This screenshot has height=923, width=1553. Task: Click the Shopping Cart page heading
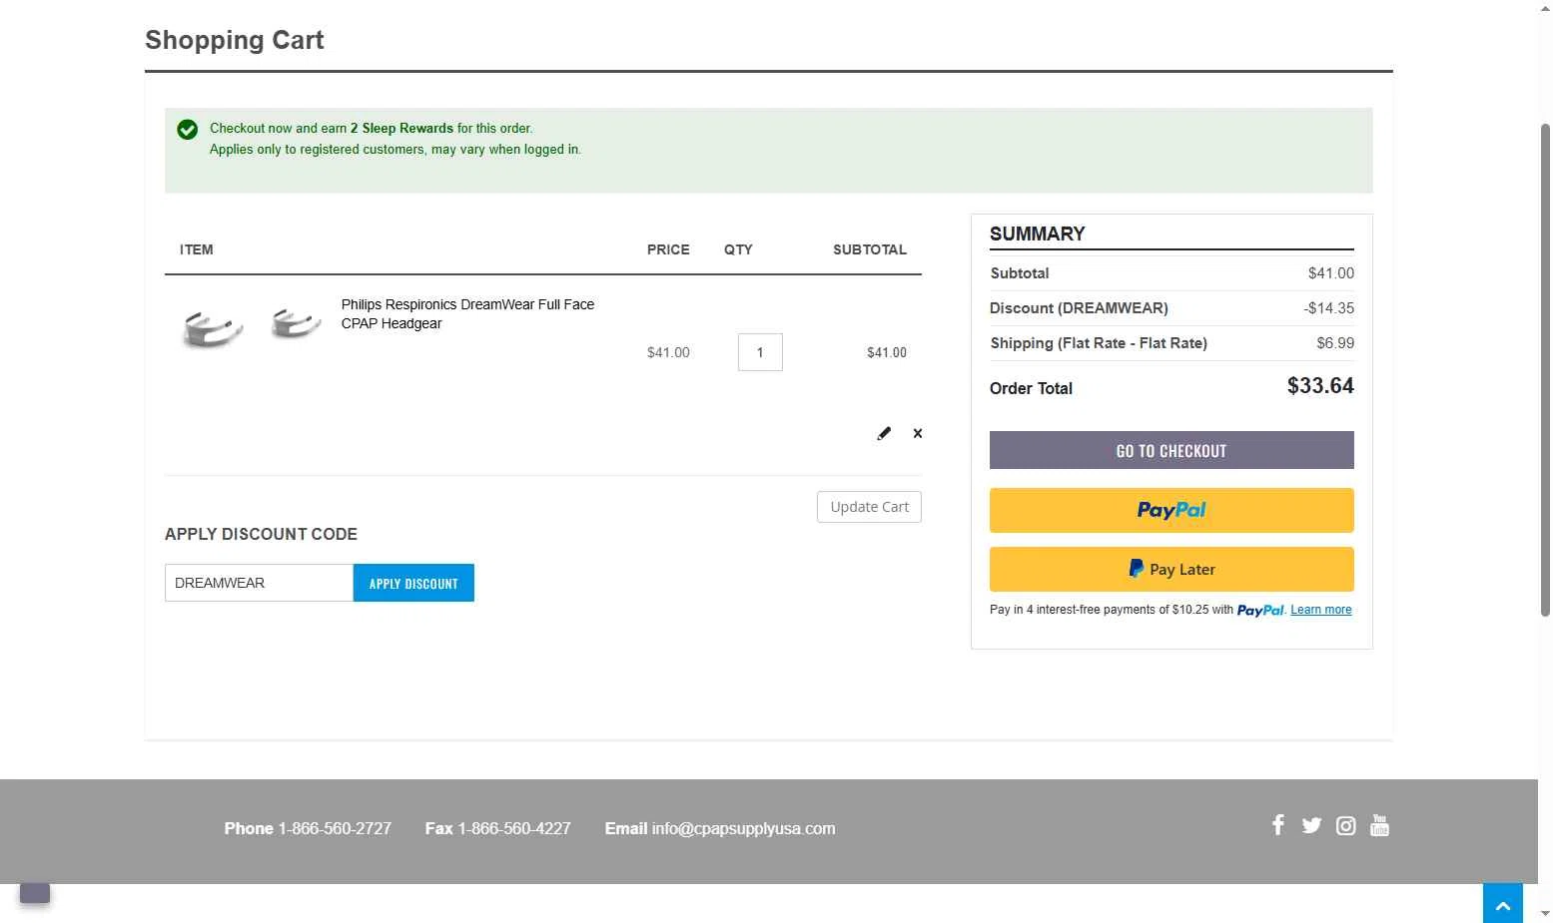(x=235, y=40)
